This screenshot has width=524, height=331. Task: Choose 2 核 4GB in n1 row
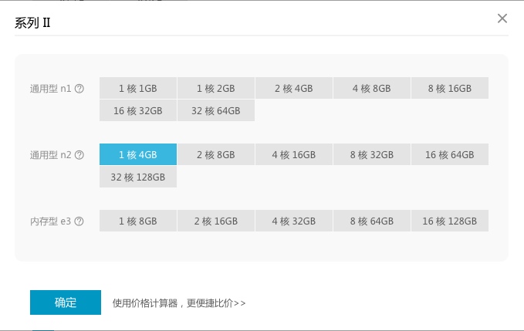[x=294, y=89]
